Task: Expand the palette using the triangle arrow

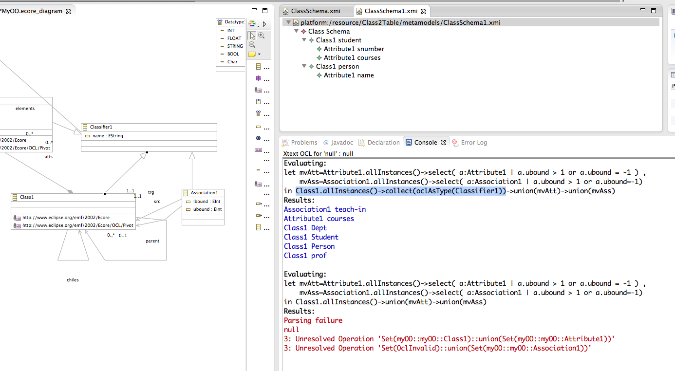Action: (x=264, y=24)
